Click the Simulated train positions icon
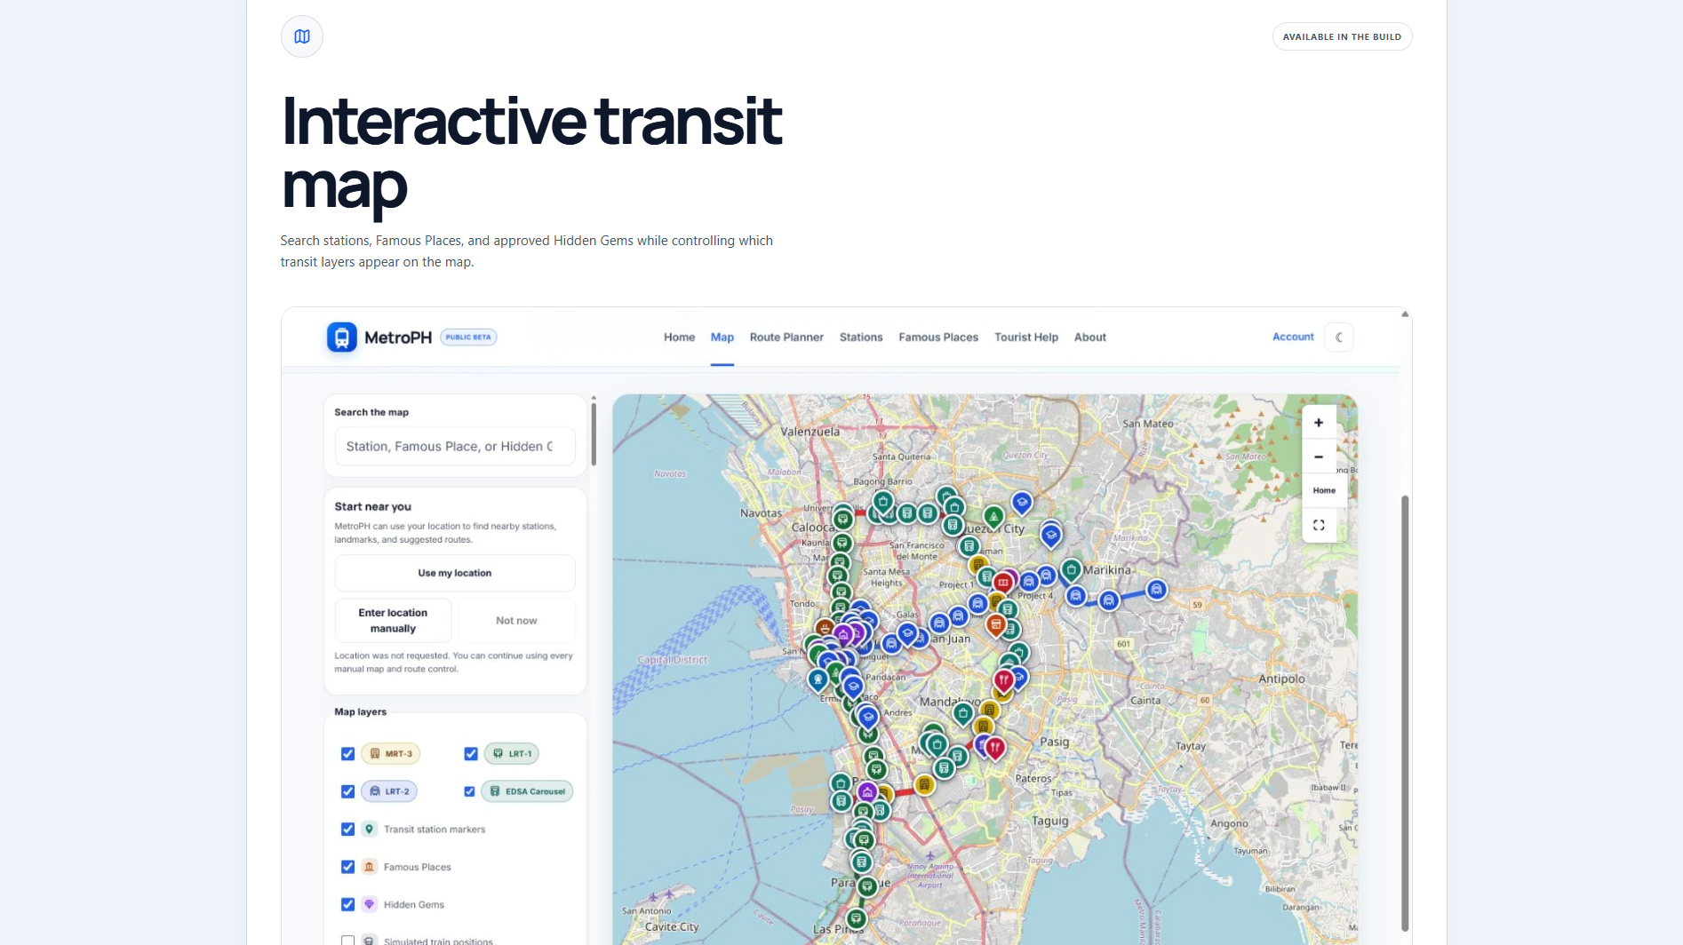1683x945 pixels. [370, 941]
